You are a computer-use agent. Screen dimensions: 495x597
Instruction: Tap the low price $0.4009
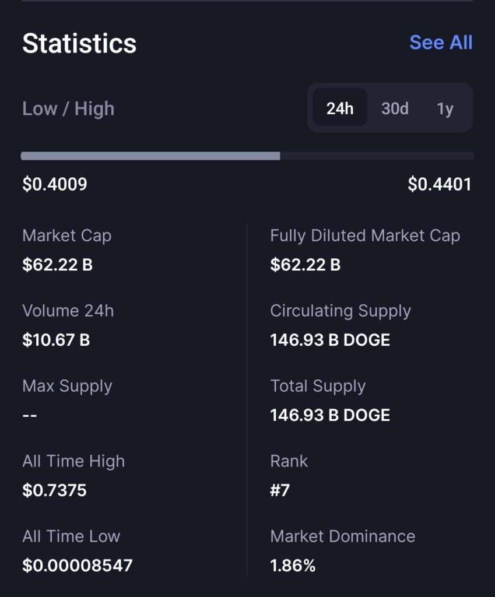pos(55,184)
